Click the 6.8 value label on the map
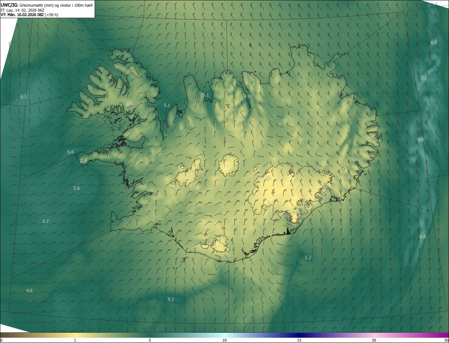Screen dimensions: 449x343 [x=423, y=236]
